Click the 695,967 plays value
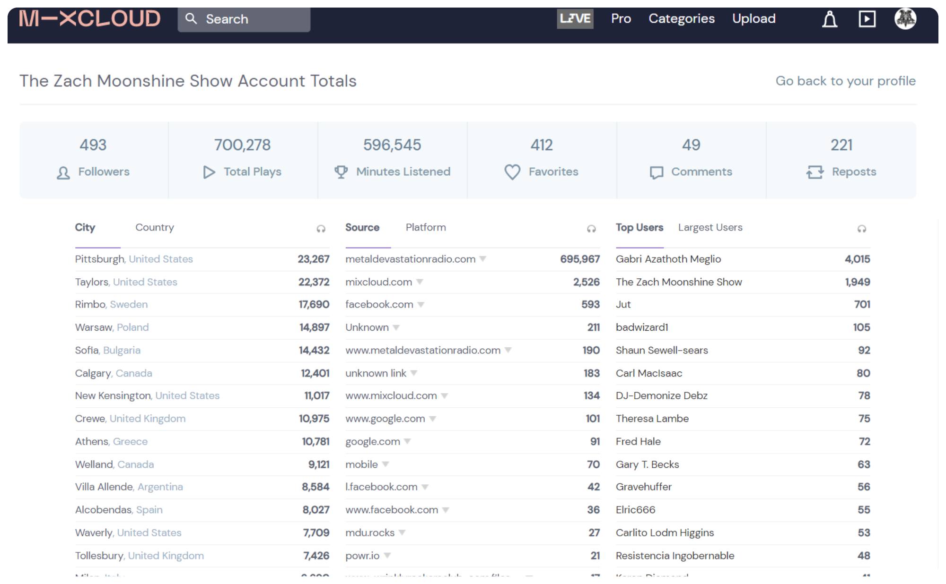946x584 pixels. (580, 259)
